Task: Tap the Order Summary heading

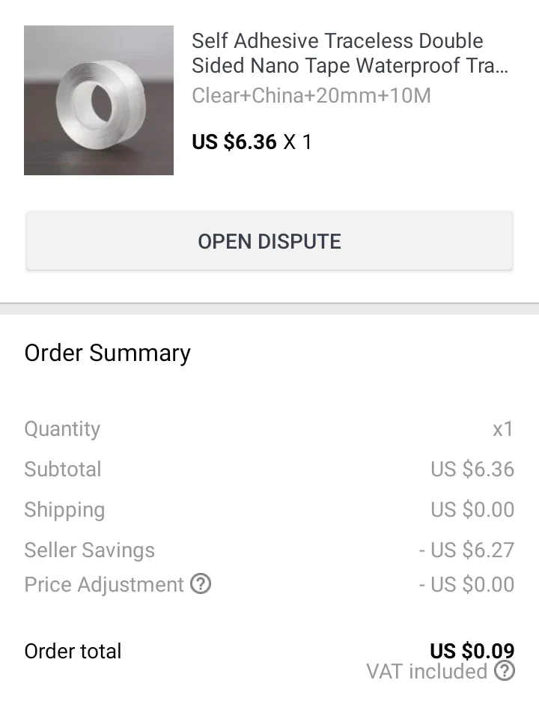Action: 108,353
